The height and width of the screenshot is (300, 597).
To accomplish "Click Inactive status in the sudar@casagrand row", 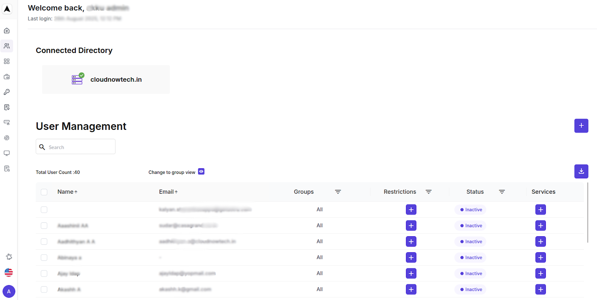I will coord(471,226).
